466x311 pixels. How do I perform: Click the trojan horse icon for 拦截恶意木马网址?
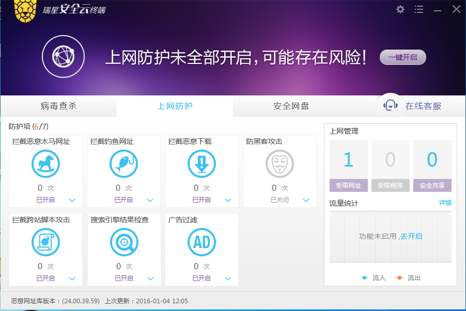(46, 164)
